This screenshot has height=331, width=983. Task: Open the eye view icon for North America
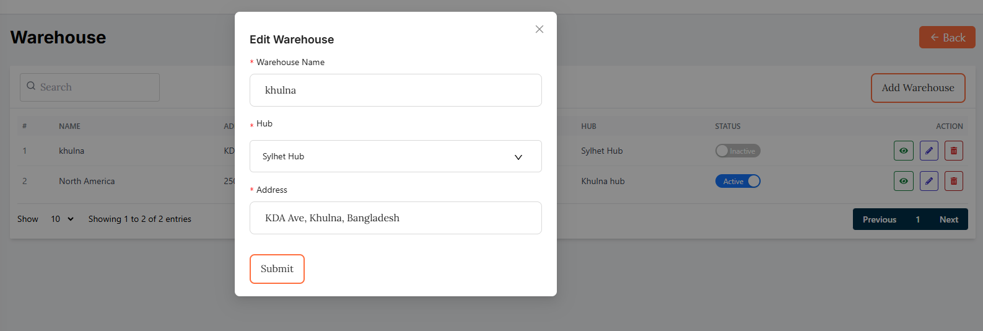pos(903,181)
